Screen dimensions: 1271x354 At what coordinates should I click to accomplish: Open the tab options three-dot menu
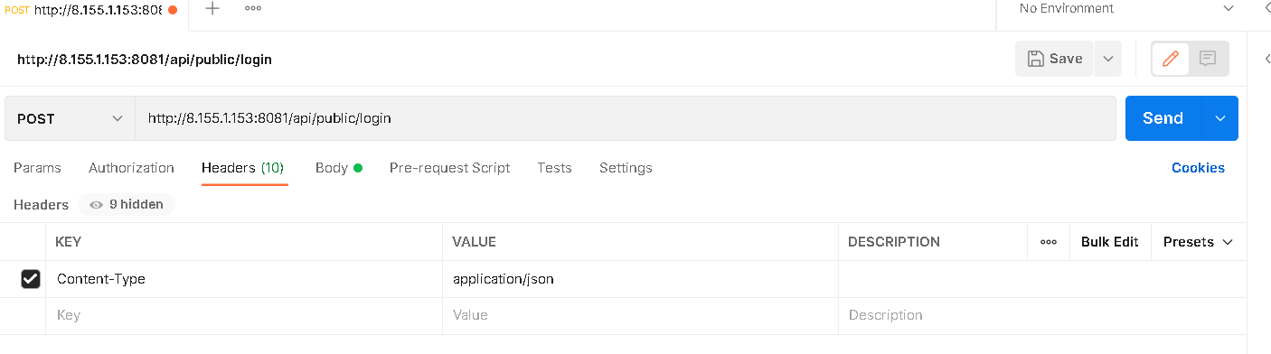click(x=253, y=8)
